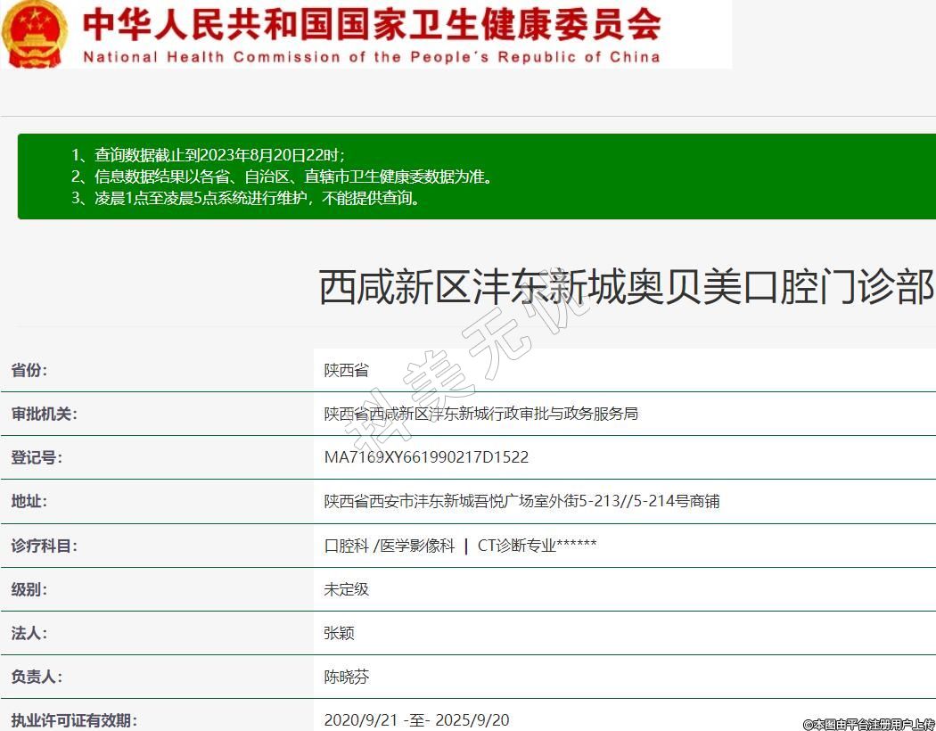Select the third notice about 系统进行维护
936x731 pixels.
(246, 198)
